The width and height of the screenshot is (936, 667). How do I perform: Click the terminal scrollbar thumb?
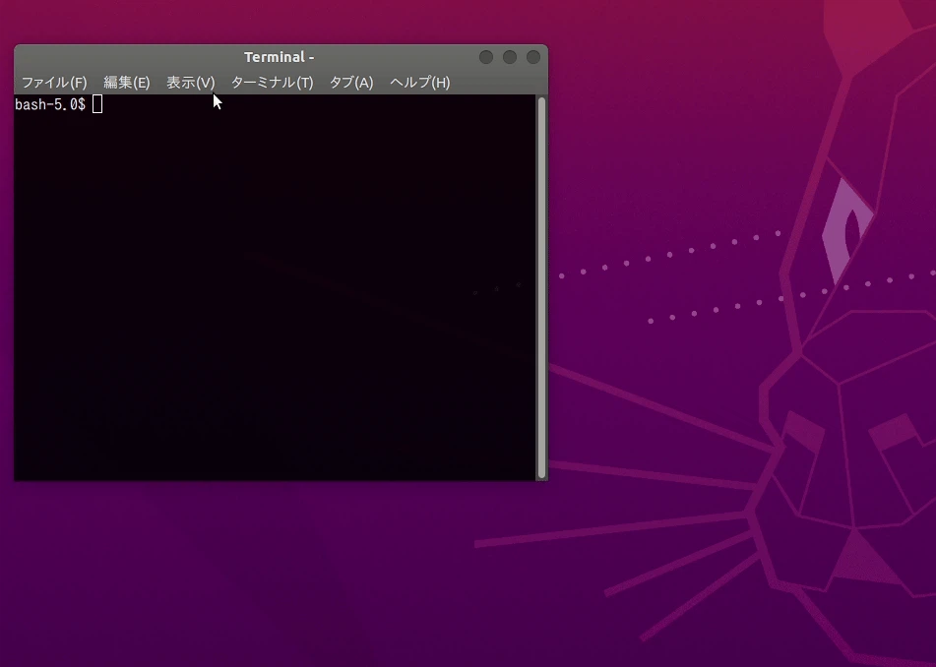[540, 285]
